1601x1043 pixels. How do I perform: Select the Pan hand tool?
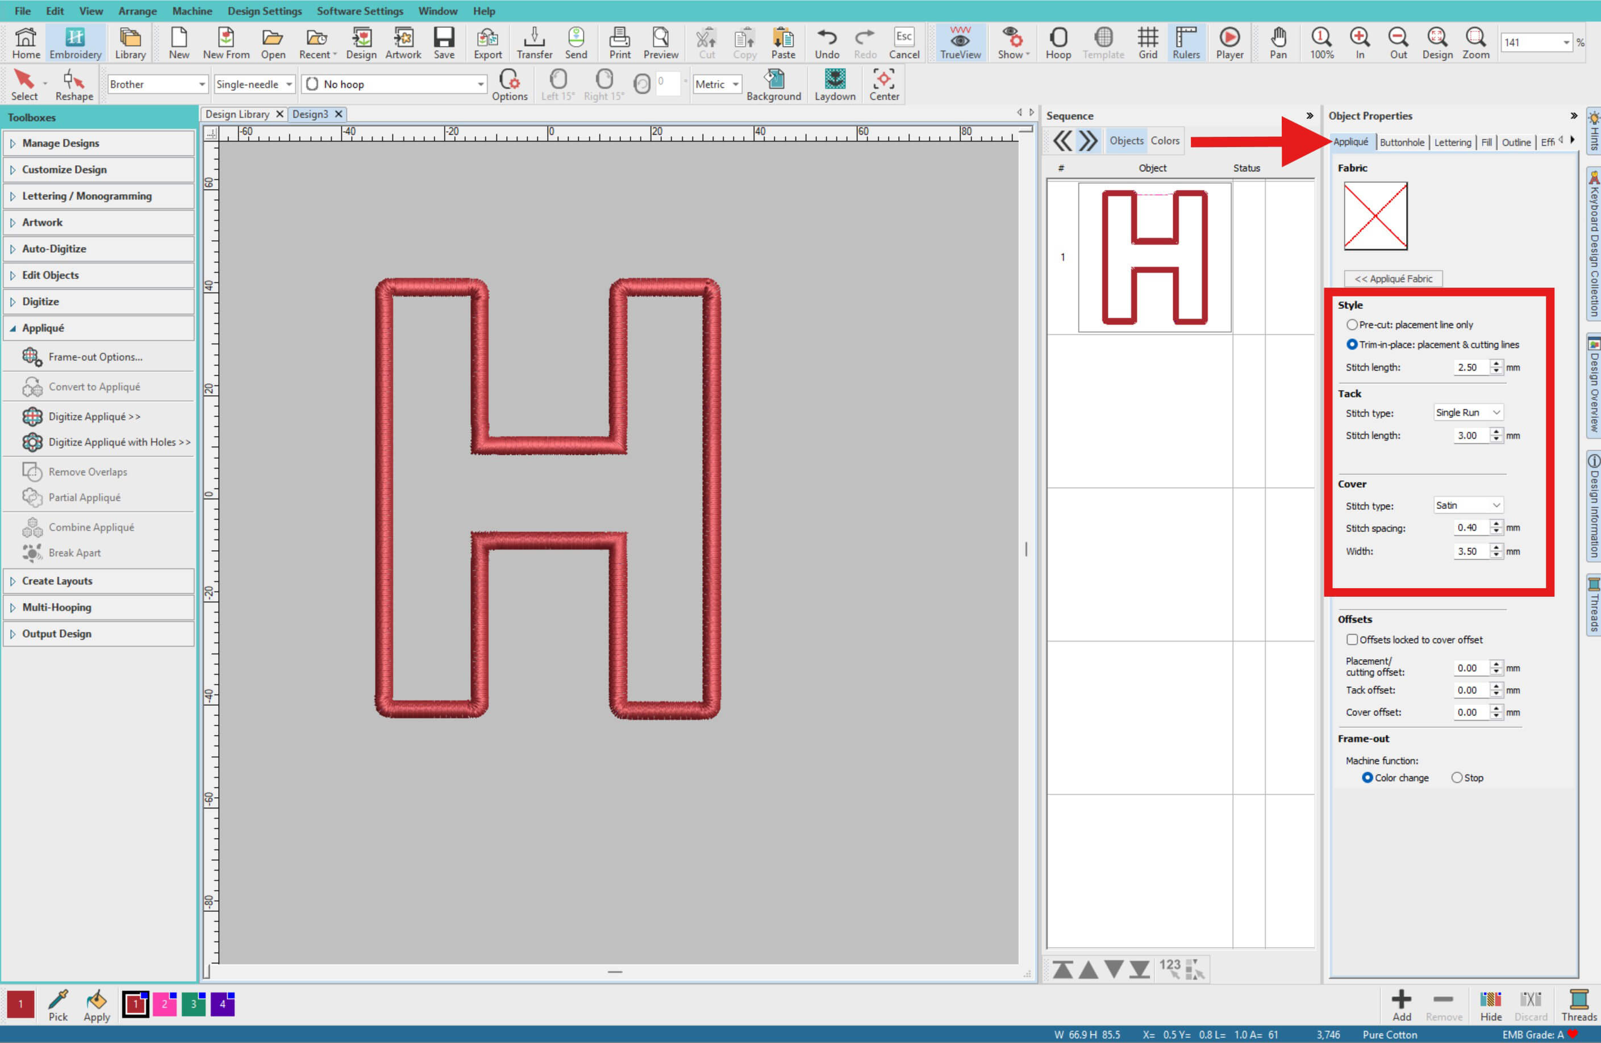pos(1277,43)
